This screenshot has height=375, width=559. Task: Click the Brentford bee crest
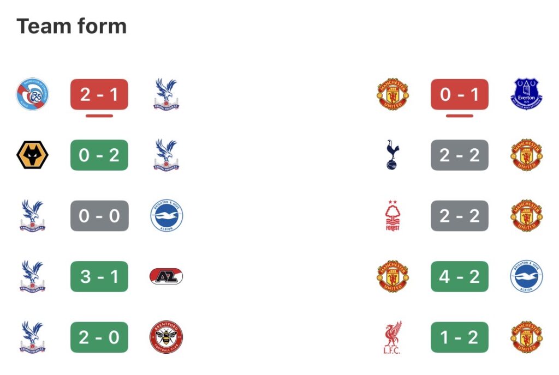(166, 337)
